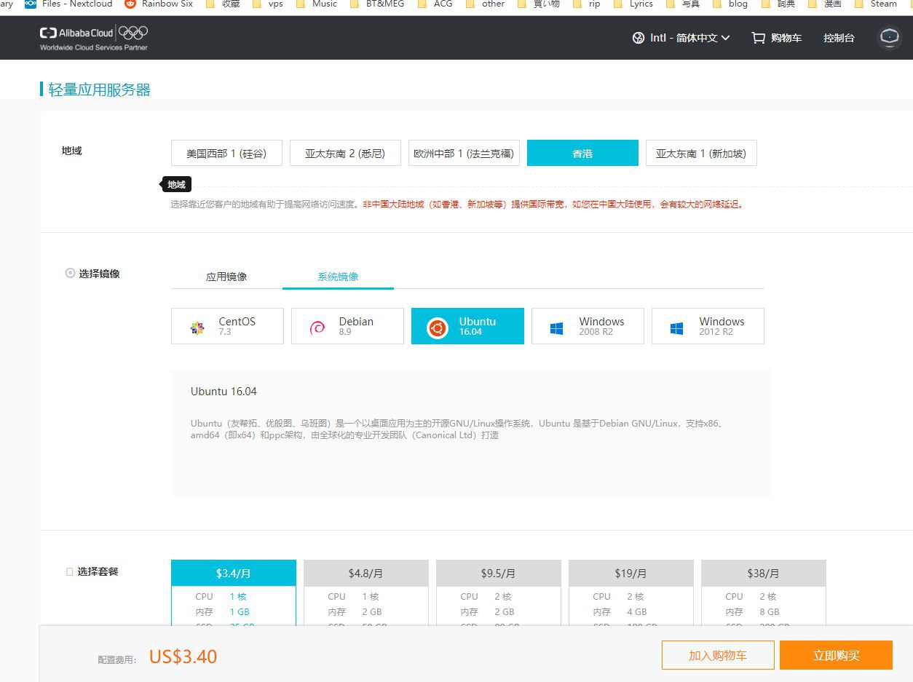The height and width of the screenshot is (682, 913).
Task: Click the Alibaba Cloud logo
Action: (x=93, y=38)
